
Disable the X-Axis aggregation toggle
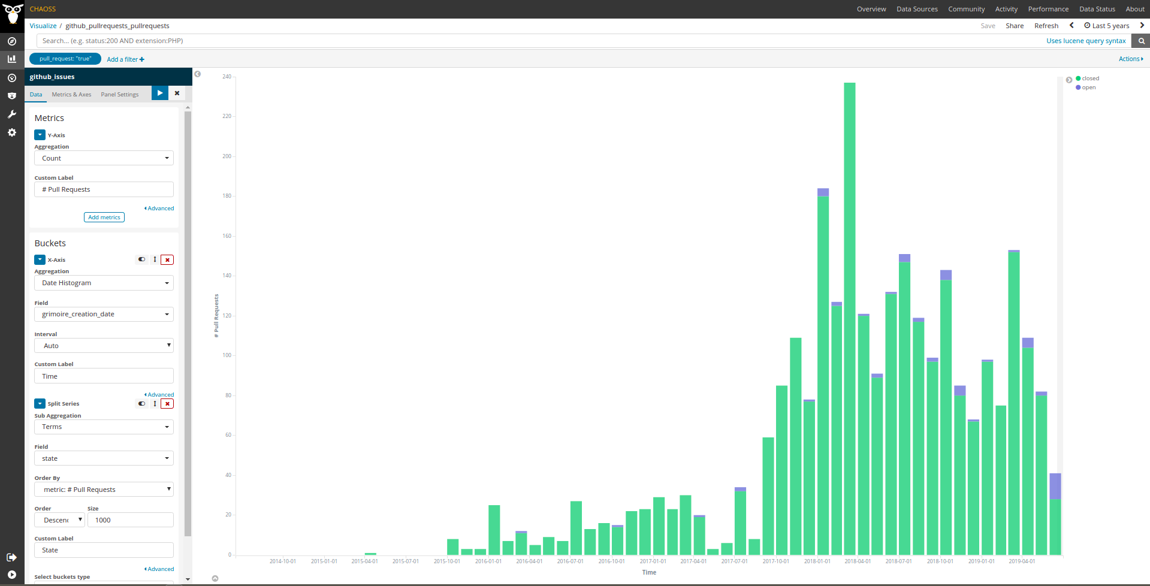click(142, 259)
